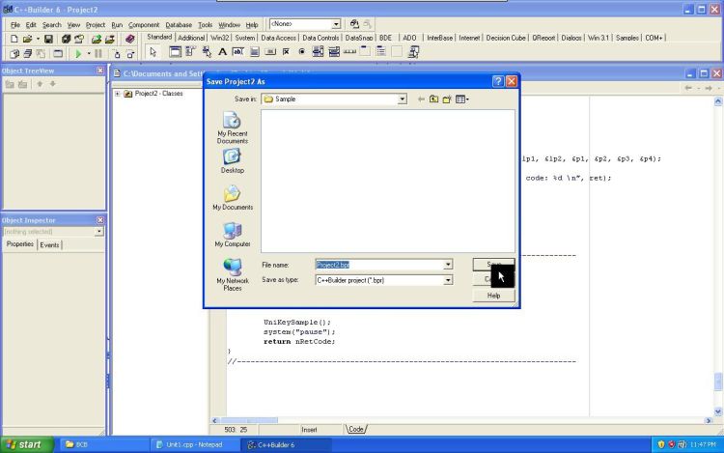
Task: Switch to the Win32 palette tab
Action: (x=220, y=38)
